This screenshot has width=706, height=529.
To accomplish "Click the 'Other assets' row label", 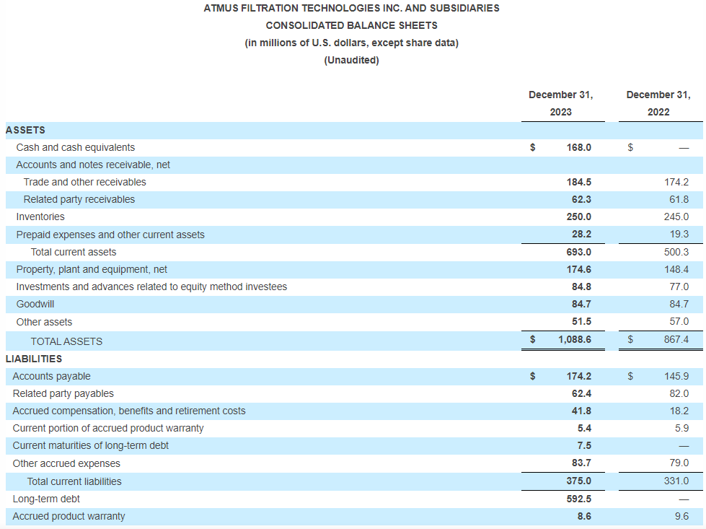I will (x=44, y=322).
